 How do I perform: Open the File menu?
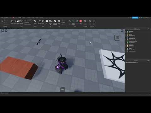pos(2,18)
